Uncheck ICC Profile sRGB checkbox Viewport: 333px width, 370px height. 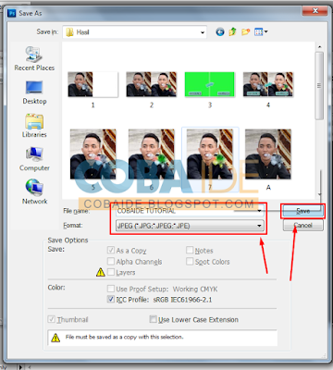111,299
